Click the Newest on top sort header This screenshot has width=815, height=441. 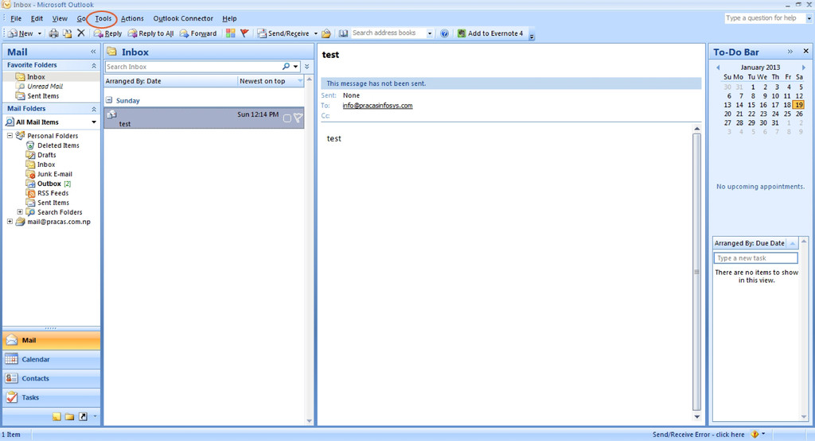click(271, 81)
